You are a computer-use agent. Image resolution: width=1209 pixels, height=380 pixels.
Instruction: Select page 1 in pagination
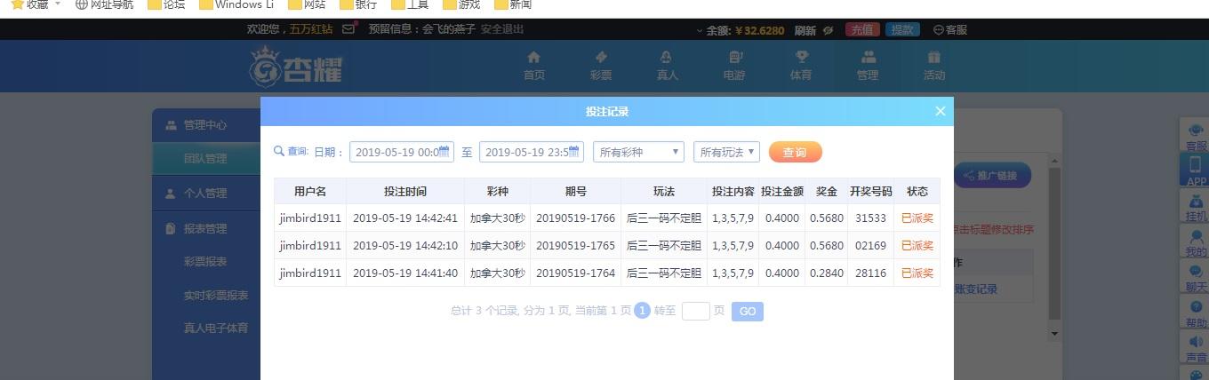(x=642, y=311)
